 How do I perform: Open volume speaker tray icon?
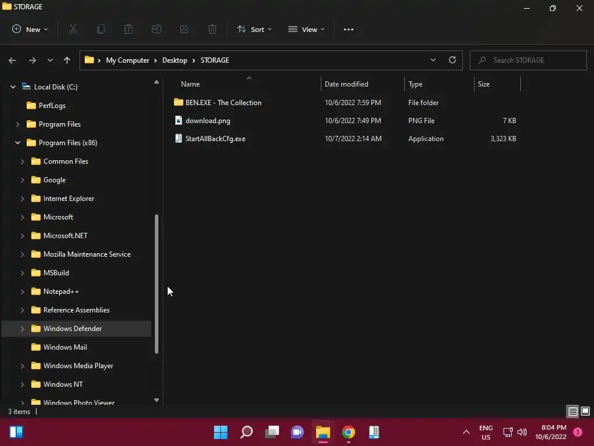[x=522, y=432]
